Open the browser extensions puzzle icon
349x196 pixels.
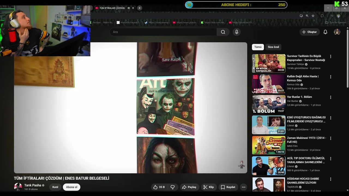[322, 16]
